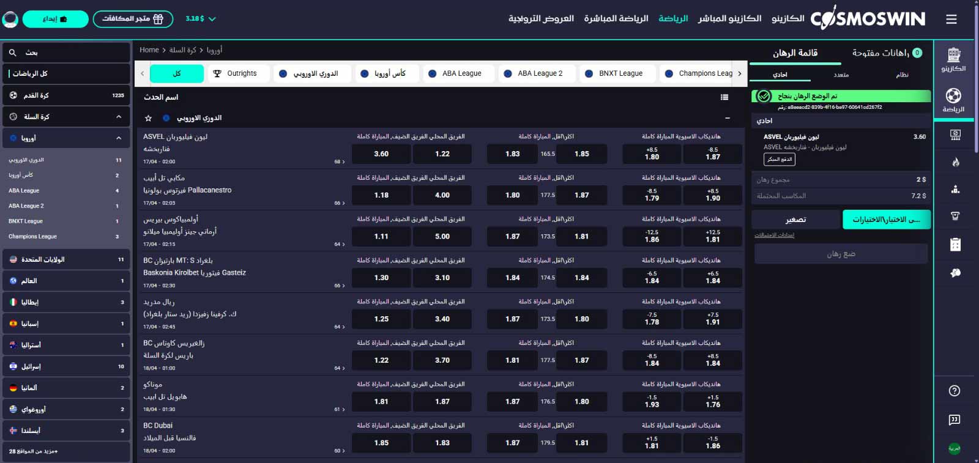Switch to نظام system bet tab

[903, 75]
